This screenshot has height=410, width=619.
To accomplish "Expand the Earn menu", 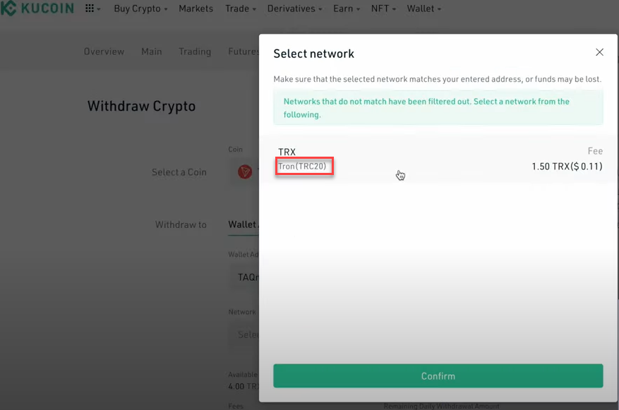I will click(346, 8).
